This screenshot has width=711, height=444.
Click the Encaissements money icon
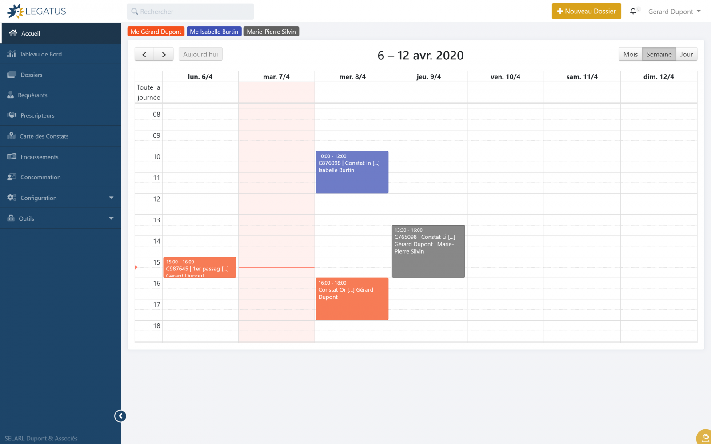pyautogui.click(x=12, y=157)
